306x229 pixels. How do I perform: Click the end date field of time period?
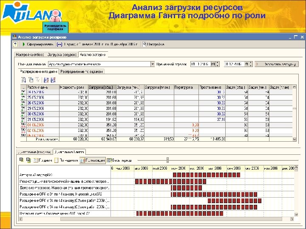coord(234,64)
